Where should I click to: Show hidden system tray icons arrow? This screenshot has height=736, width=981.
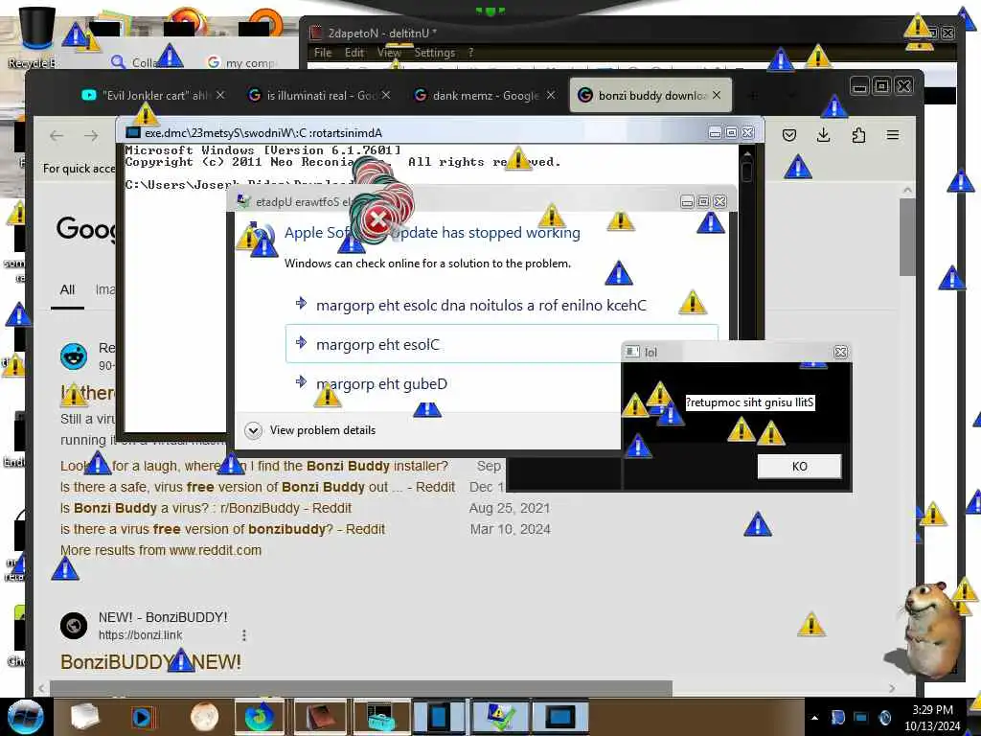tap(814, 718)
